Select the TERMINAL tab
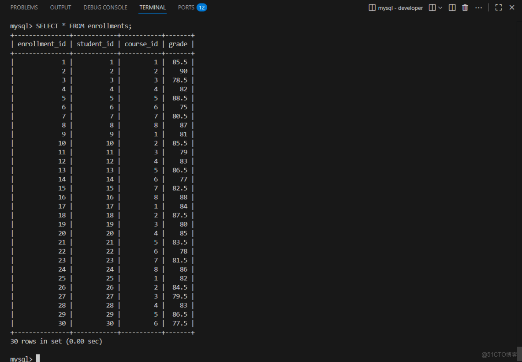Image resolution: width=522 pixels, height=362 pixels. [x=153, y=7]
